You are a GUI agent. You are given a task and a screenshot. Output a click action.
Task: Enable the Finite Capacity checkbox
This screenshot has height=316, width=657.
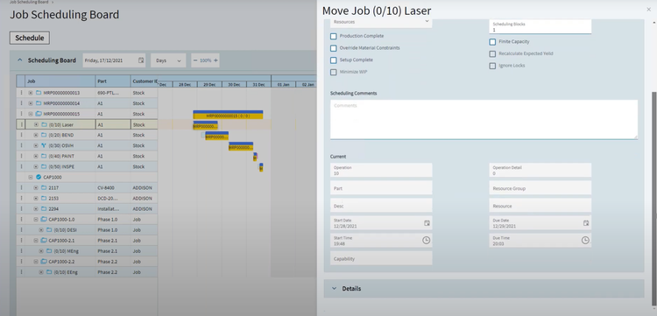(492, 42)
